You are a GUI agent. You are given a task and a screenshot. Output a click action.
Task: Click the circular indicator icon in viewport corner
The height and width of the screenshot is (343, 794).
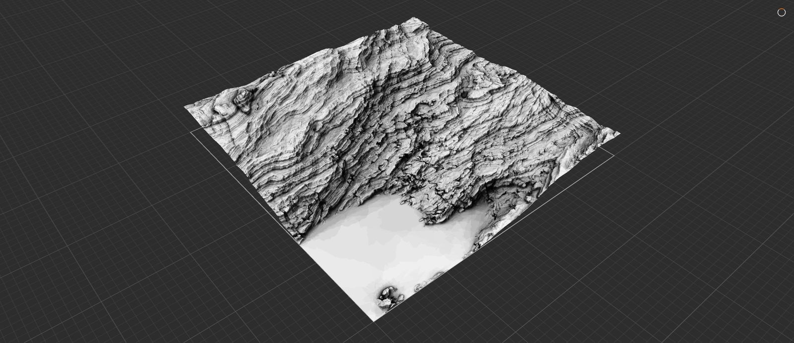coord(781,12)
